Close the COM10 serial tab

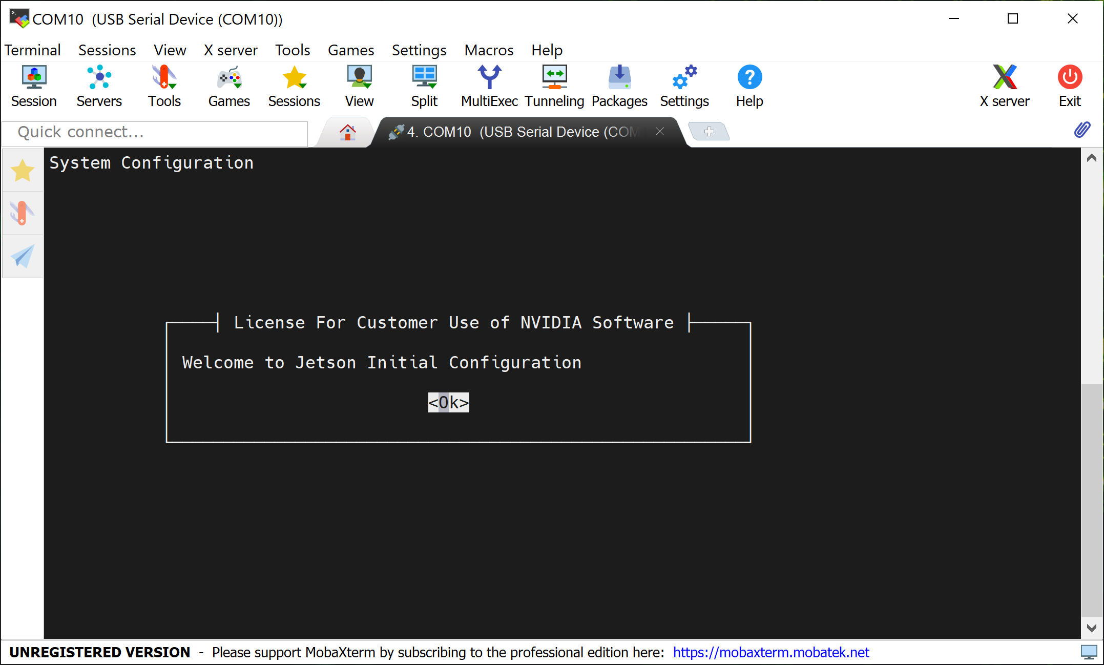point(660,132)
